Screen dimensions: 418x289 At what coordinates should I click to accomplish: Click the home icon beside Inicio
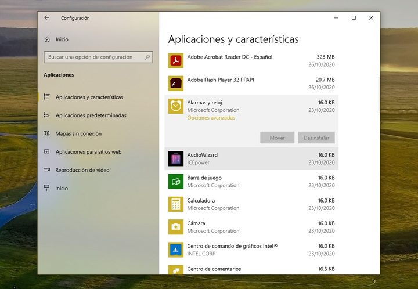coord(47,39)
